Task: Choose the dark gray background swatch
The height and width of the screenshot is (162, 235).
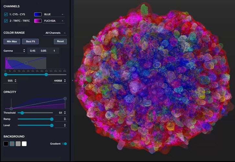Action: pyautogui.click(x=12, y=144)
